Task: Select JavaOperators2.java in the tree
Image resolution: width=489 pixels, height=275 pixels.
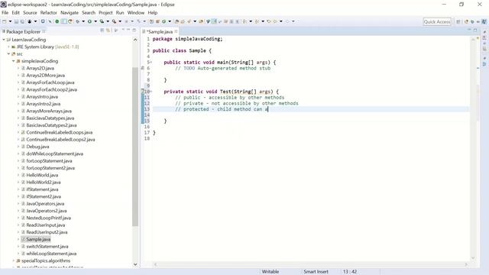Action: 47,211
